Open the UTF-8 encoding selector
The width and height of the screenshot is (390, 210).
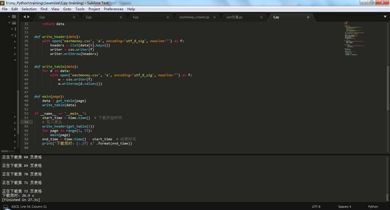[316, 207]
